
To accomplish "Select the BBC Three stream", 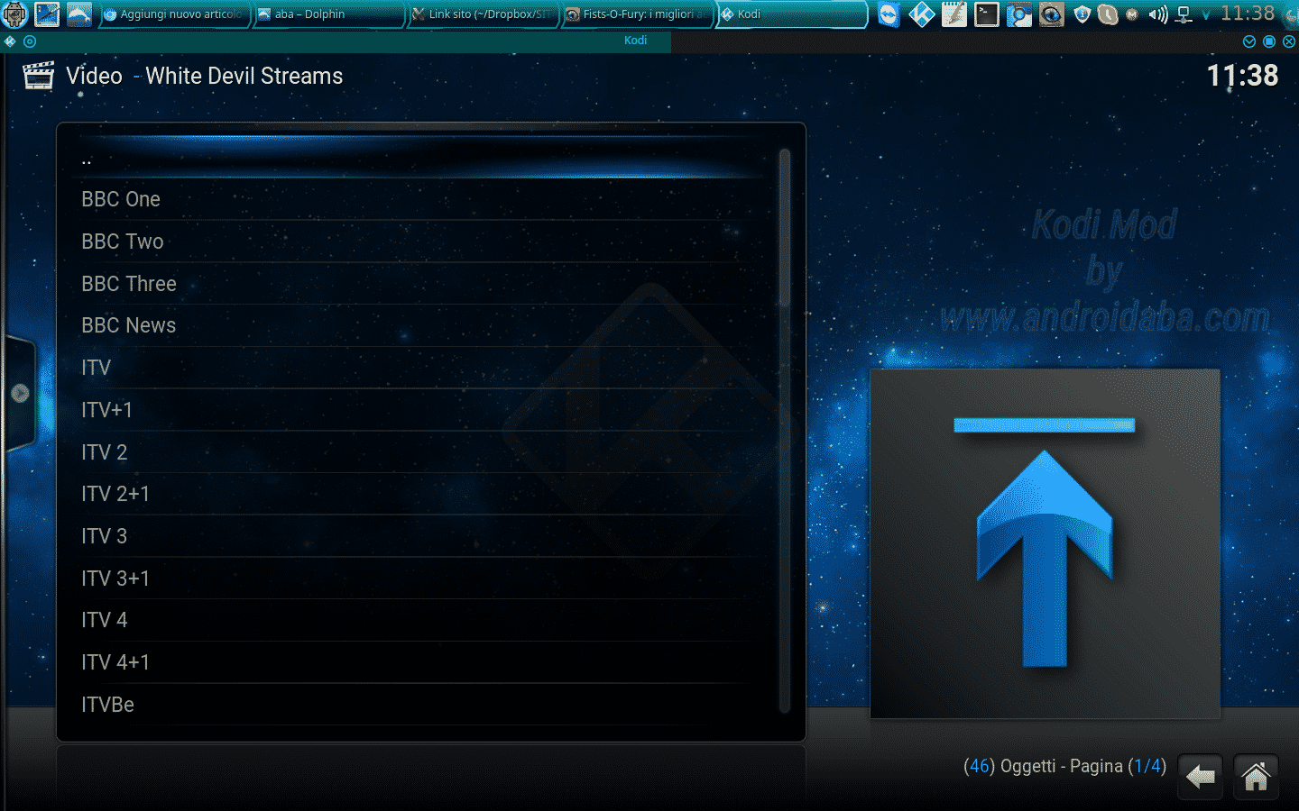I will [x=420, y=284].
